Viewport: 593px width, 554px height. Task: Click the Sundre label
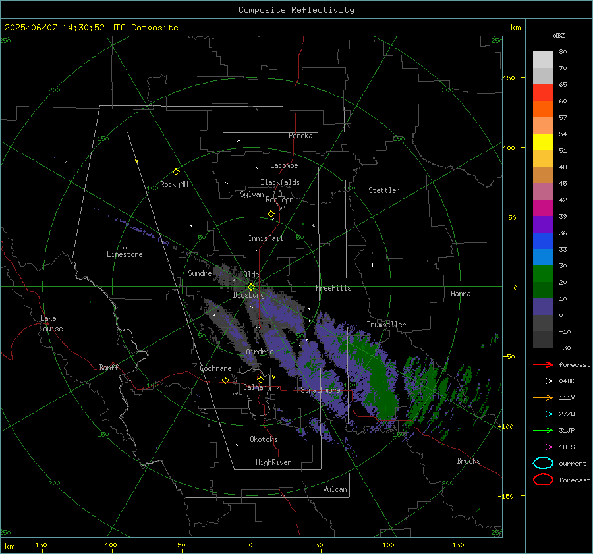pos(200,273)
